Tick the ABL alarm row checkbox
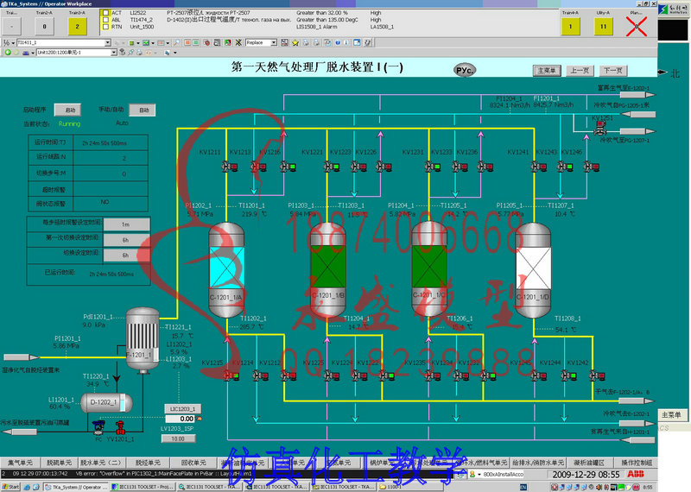 (105, 20)
